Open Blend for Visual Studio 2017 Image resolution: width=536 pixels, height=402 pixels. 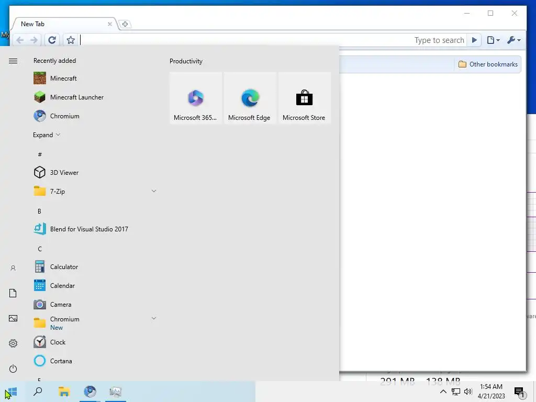81,229
